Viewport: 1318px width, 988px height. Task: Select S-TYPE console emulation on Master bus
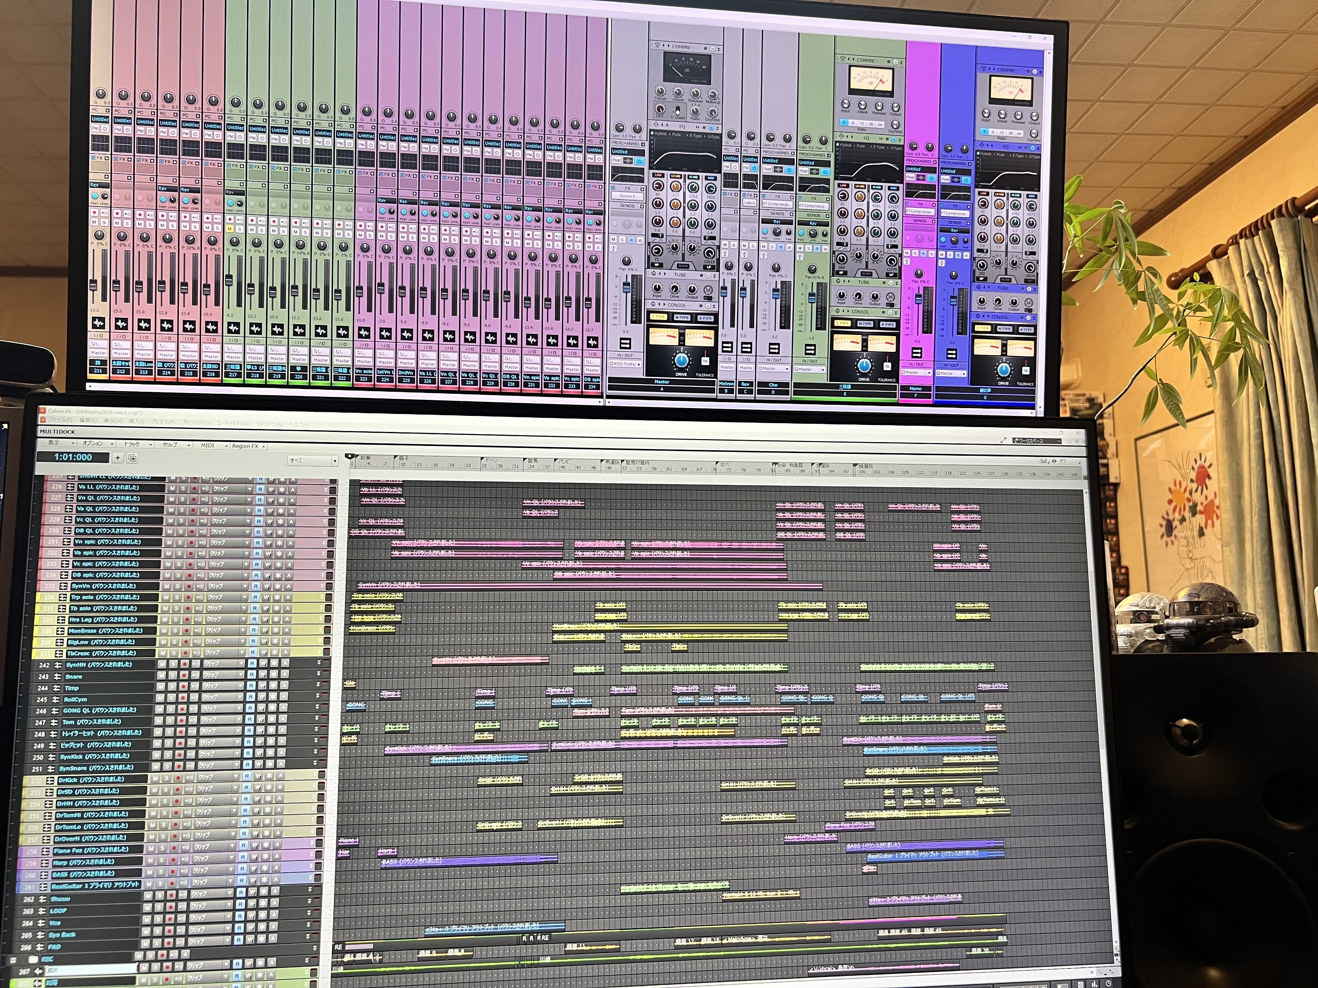659,318
